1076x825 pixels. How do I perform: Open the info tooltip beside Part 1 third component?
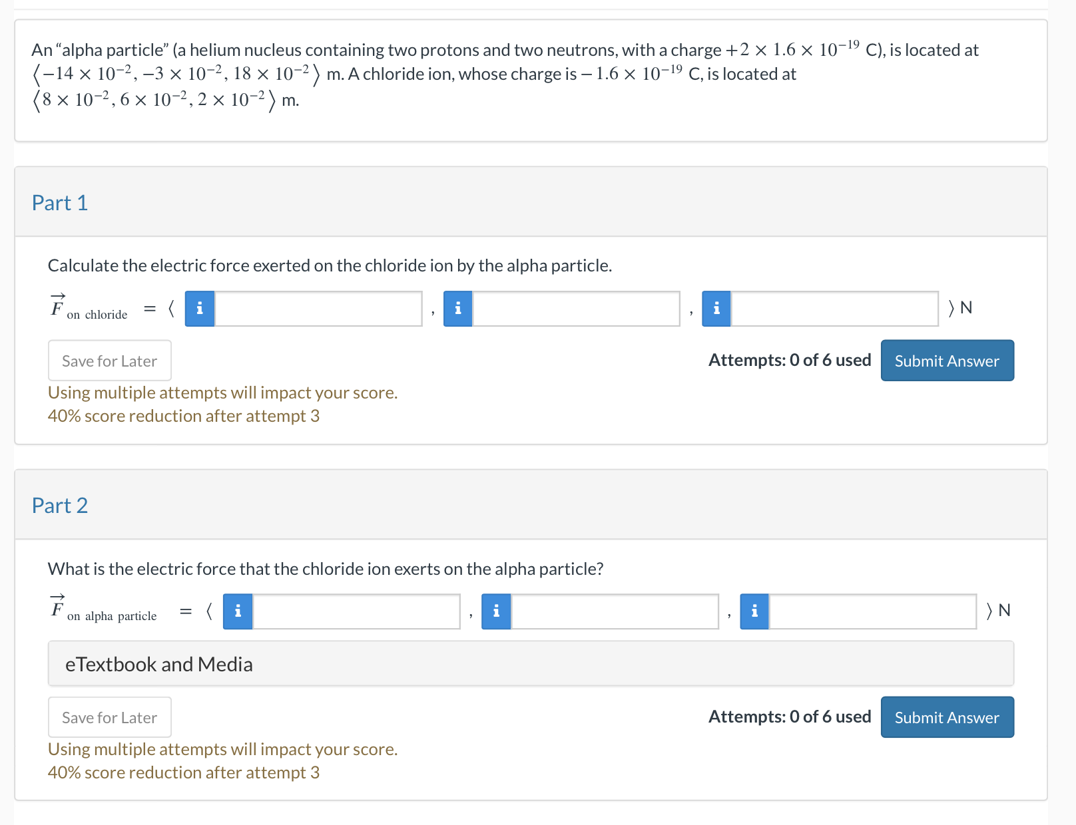point(716,308)
